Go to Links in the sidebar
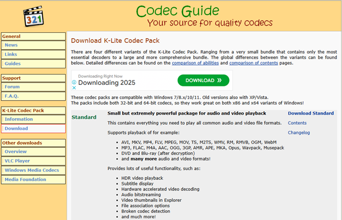The height and width of the screenshot is (220, 342). click(x=11, y=54)
